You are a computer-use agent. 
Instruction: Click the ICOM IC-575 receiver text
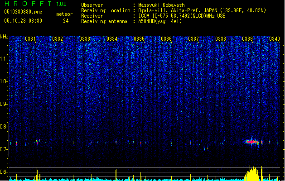click(x=182, y=16)
